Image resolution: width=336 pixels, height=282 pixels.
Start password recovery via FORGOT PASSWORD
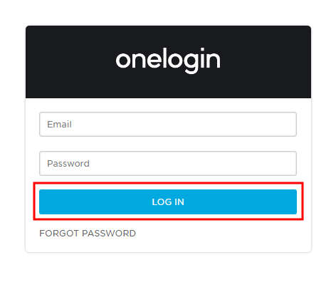coord(88,234)
